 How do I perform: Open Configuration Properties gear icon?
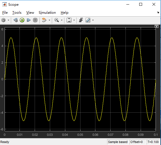tap(3, 20)
